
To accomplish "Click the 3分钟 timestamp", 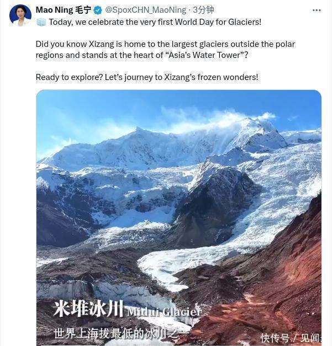I will 203,10.
